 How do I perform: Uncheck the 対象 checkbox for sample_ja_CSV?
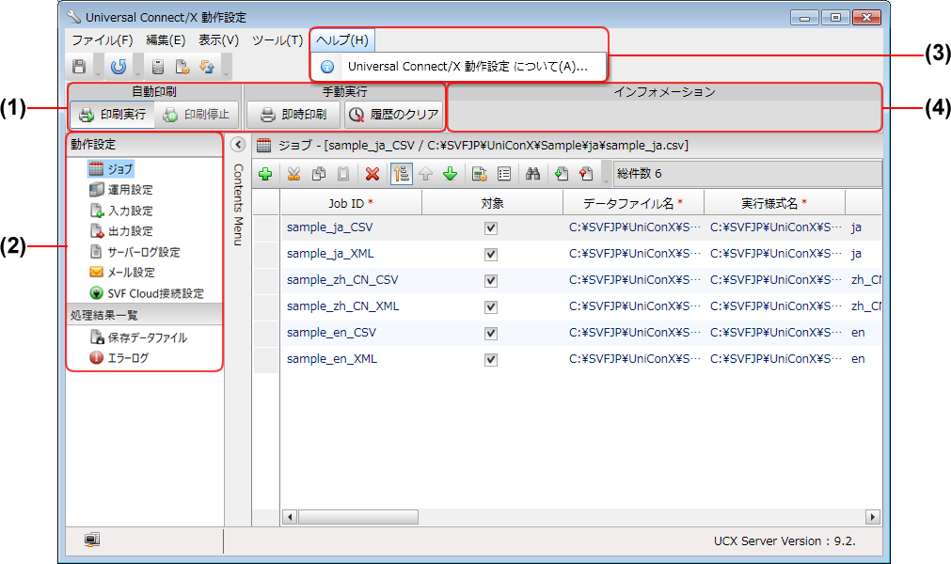[x=491, y=227]
